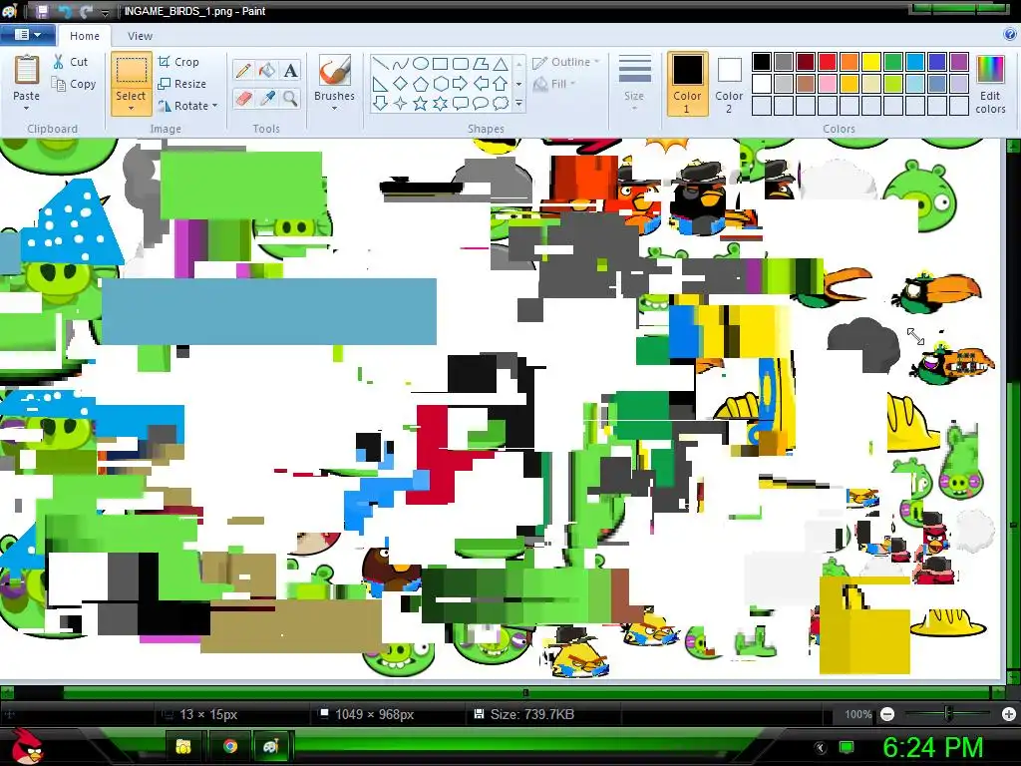Pick the green palette swatch
The height and width of the screenshot is (766, 1021).
[893, 62]
